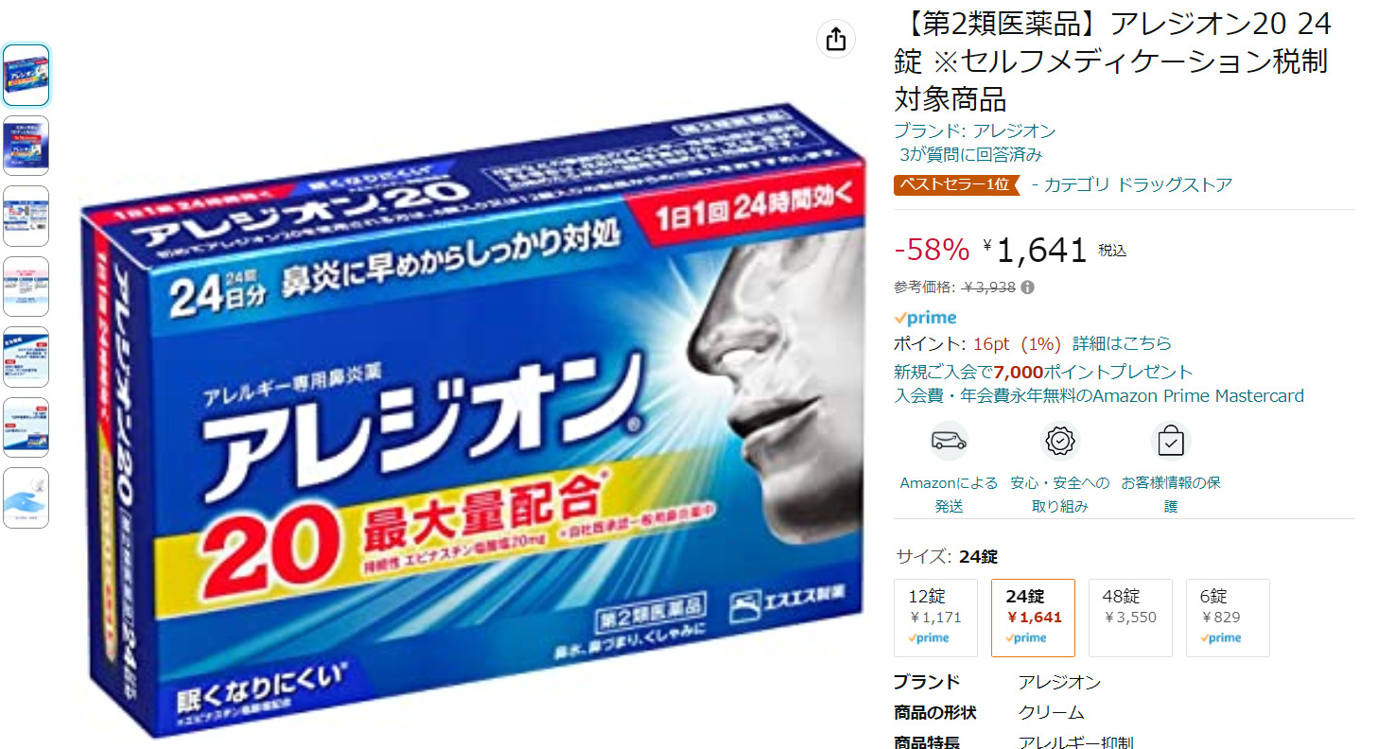Click the share icon above product image
Viewport: 1378px width, 749px height.
pyautogui.click(x=835, y=39)
